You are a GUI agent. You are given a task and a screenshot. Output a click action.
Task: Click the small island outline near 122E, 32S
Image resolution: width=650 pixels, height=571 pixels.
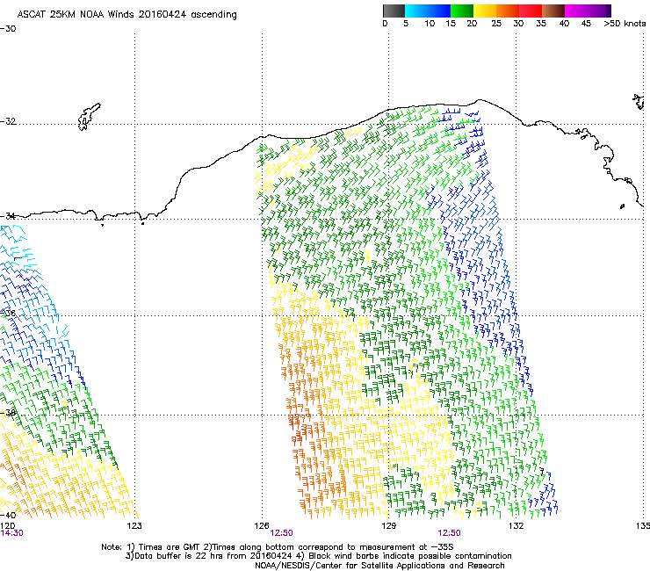(89, 117)
